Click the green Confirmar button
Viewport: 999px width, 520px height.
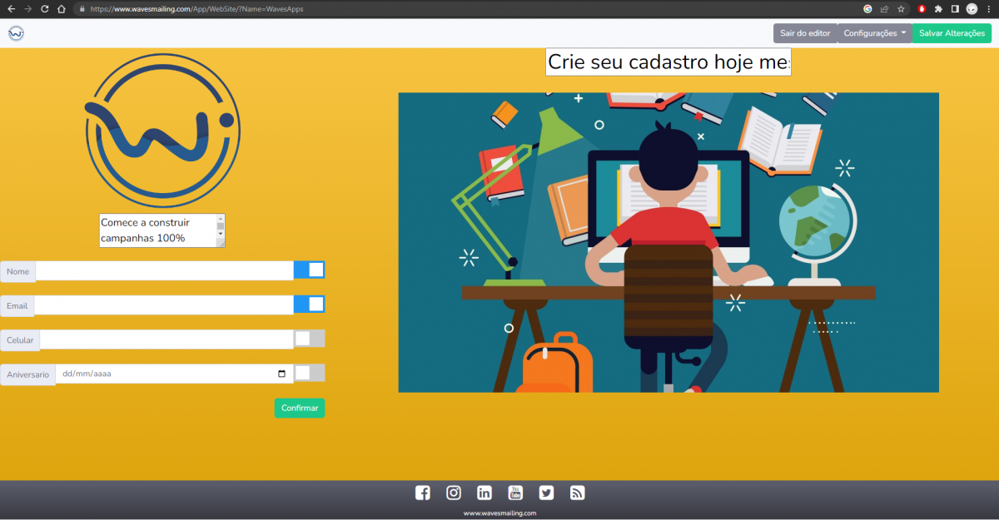coord(299,408)
